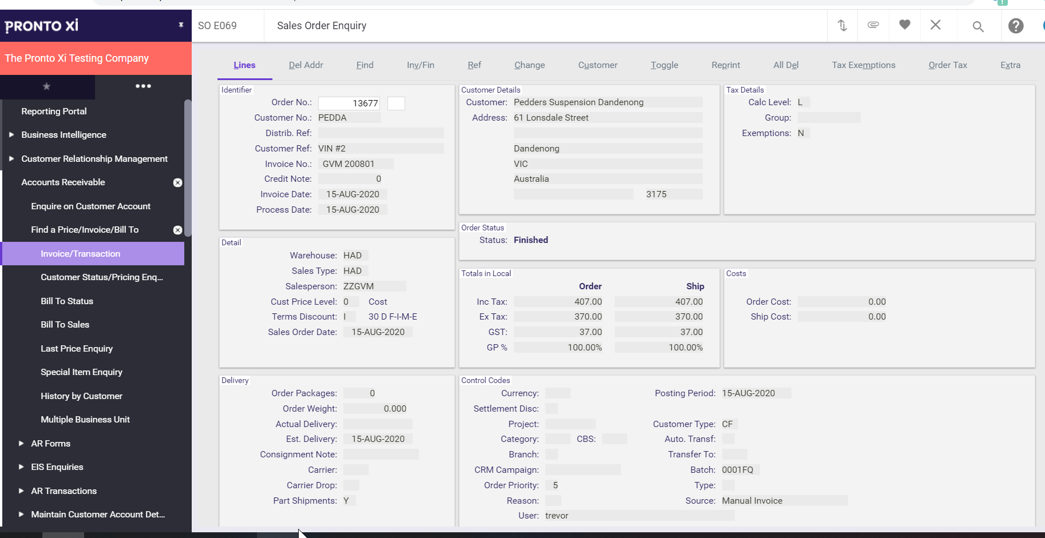Open the Tax Exemptions tab
The width and height of the screenshot is (1045, 538).
click(864, 65)
